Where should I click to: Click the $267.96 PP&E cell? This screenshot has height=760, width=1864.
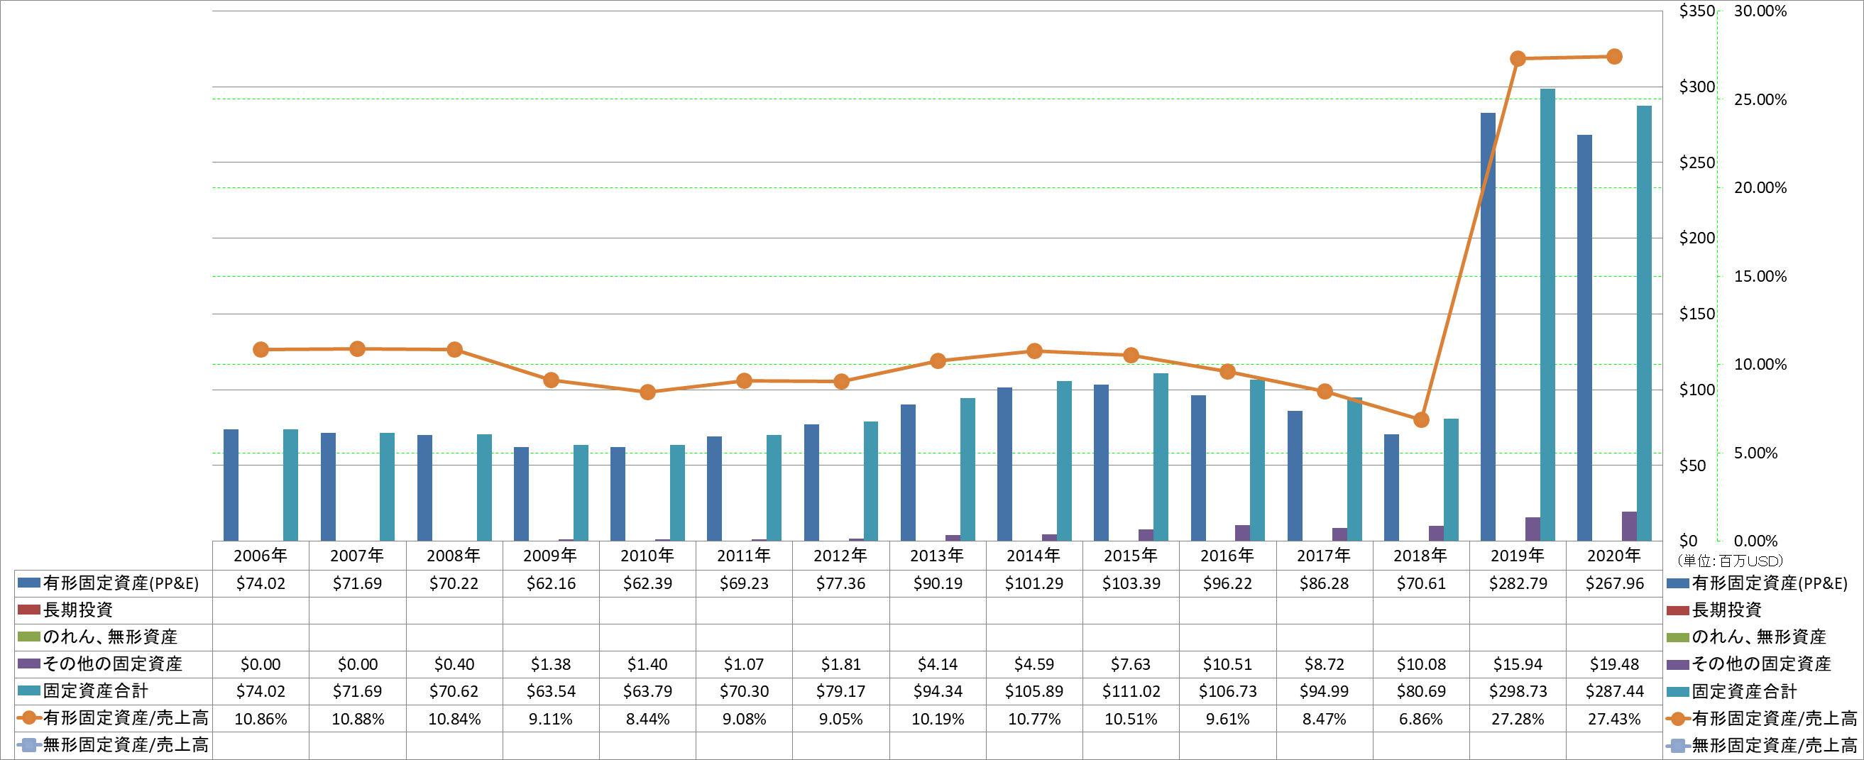point(1614,583)
